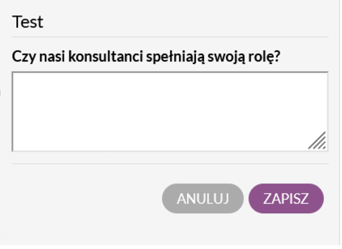The height and width of the screenshot is (249, 342).
Task: Select the 'Test' heading text
Action: coord(28,22)
